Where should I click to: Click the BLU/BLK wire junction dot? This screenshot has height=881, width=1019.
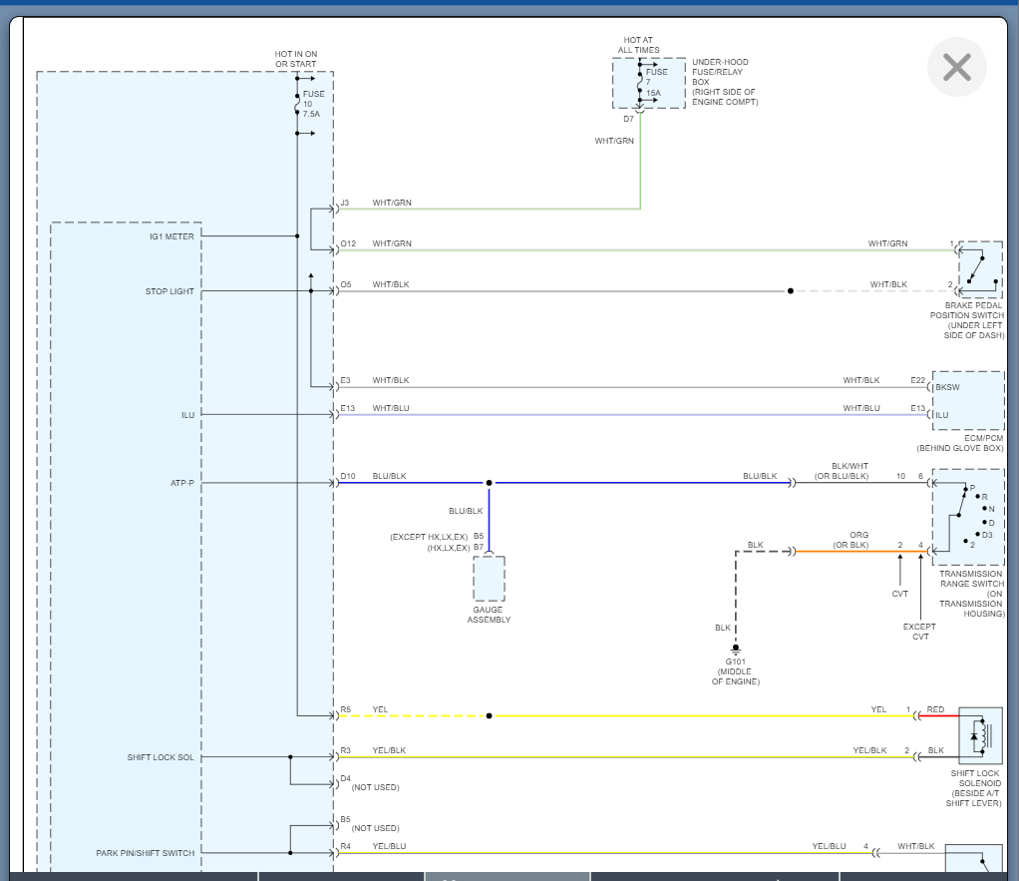489,483
